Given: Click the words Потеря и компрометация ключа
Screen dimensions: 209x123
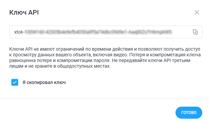Looking at the screenshot, I should point(165,55).
